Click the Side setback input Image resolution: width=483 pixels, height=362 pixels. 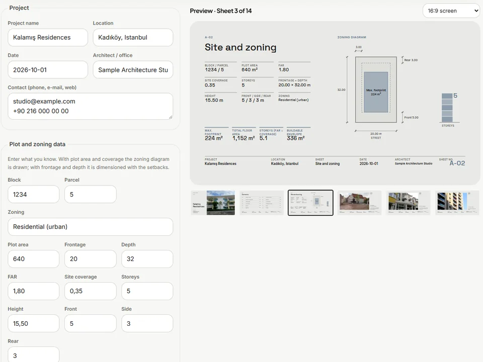click(x=147, y=323)
